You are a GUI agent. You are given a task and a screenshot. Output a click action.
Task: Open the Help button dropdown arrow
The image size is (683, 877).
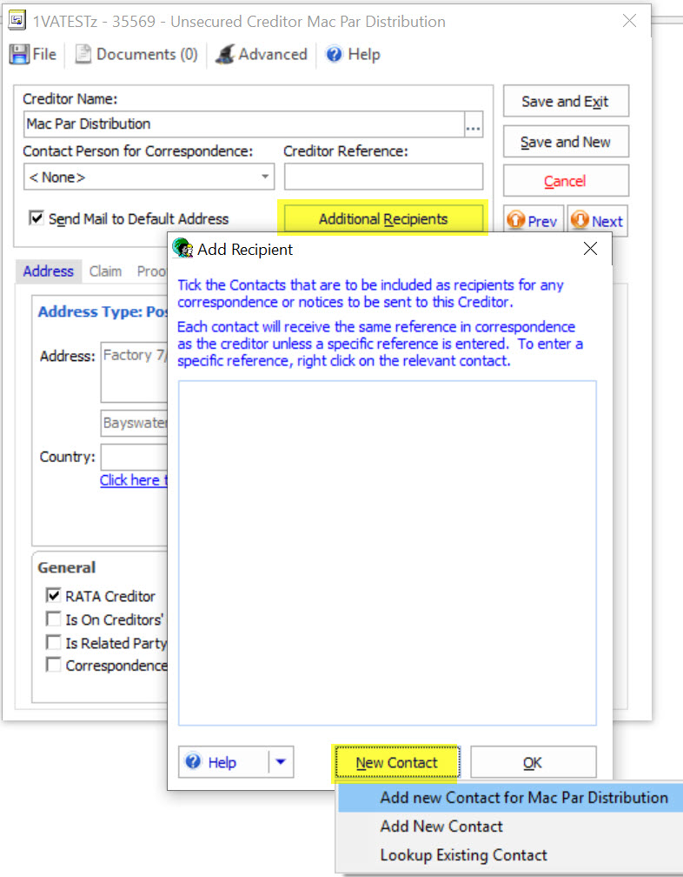pos(281,762)
